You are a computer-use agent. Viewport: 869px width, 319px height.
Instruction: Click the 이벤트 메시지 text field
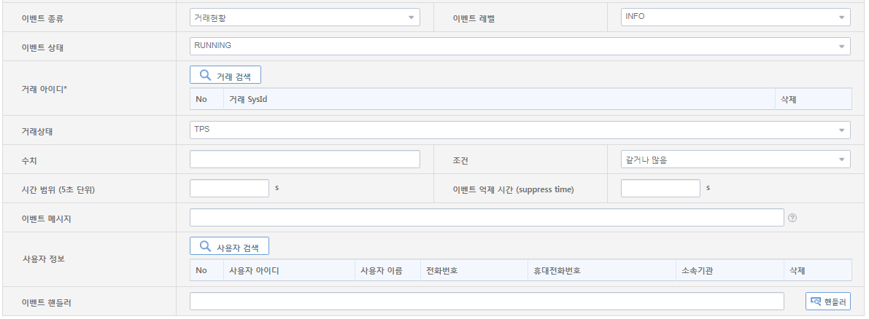(487, 218)
